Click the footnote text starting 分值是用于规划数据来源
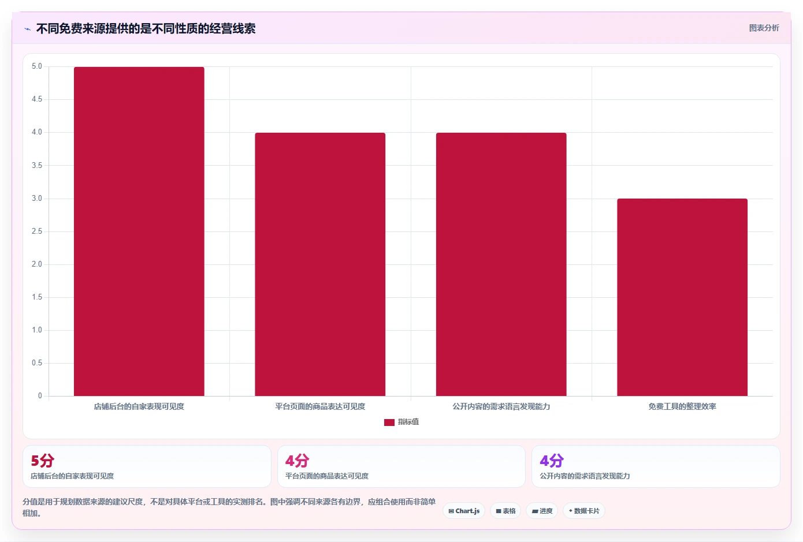Screen dimensions: 803x542 [x=229, y=507]
